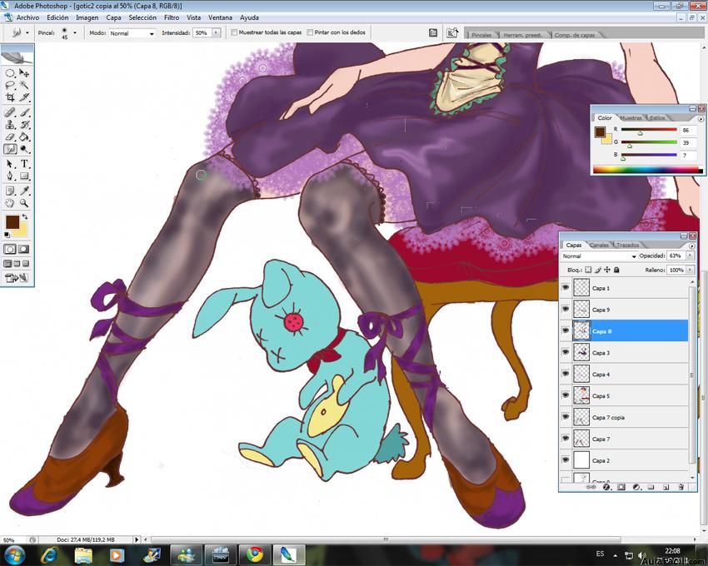Select the Paint Bucket tool
Viewport: 708px width, 566px height.
tap(24, 137)
